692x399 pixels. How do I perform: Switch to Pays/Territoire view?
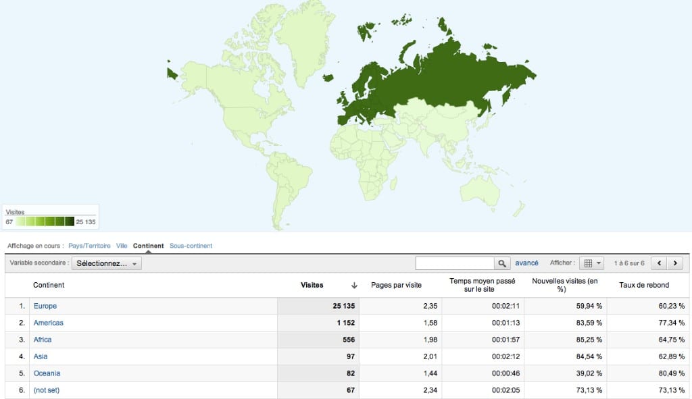click(89, 246)
